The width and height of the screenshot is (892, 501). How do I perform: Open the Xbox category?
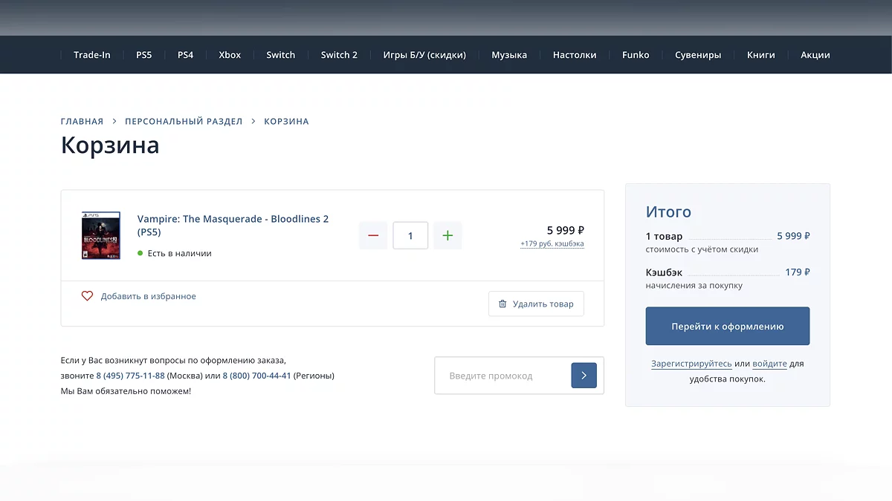(230, 55)
